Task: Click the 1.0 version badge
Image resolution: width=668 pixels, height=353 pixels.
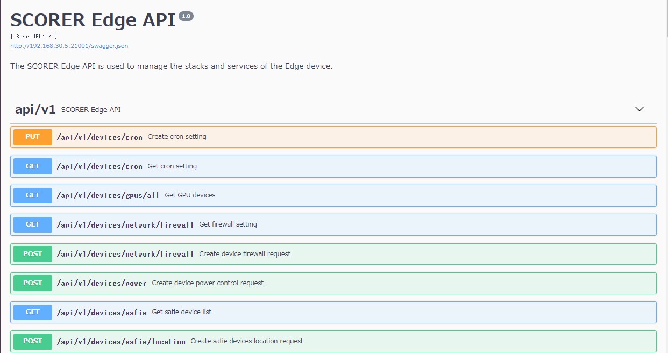Action: pyautogui.click(x=186, y=16)
